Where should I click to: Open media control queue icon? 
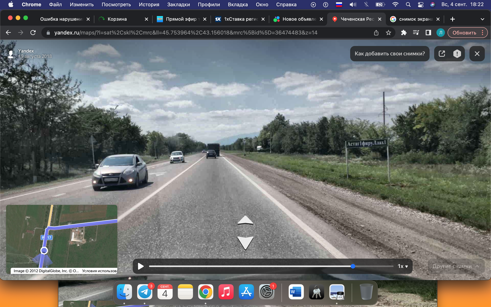pos(416,33)
